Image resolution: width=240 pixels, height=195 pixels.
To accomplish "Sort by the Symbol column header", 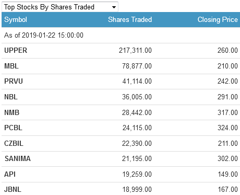I will tap(16, 19).
